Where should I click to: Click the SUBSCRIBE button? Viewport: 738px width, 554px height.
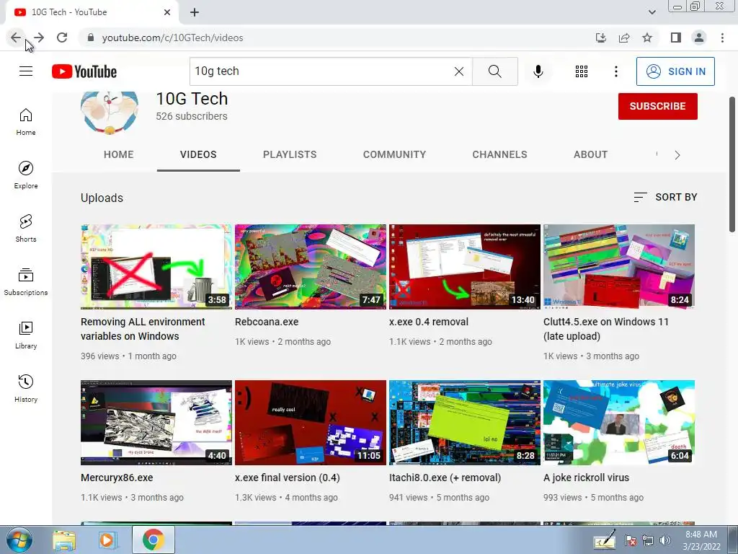[657, 107]
